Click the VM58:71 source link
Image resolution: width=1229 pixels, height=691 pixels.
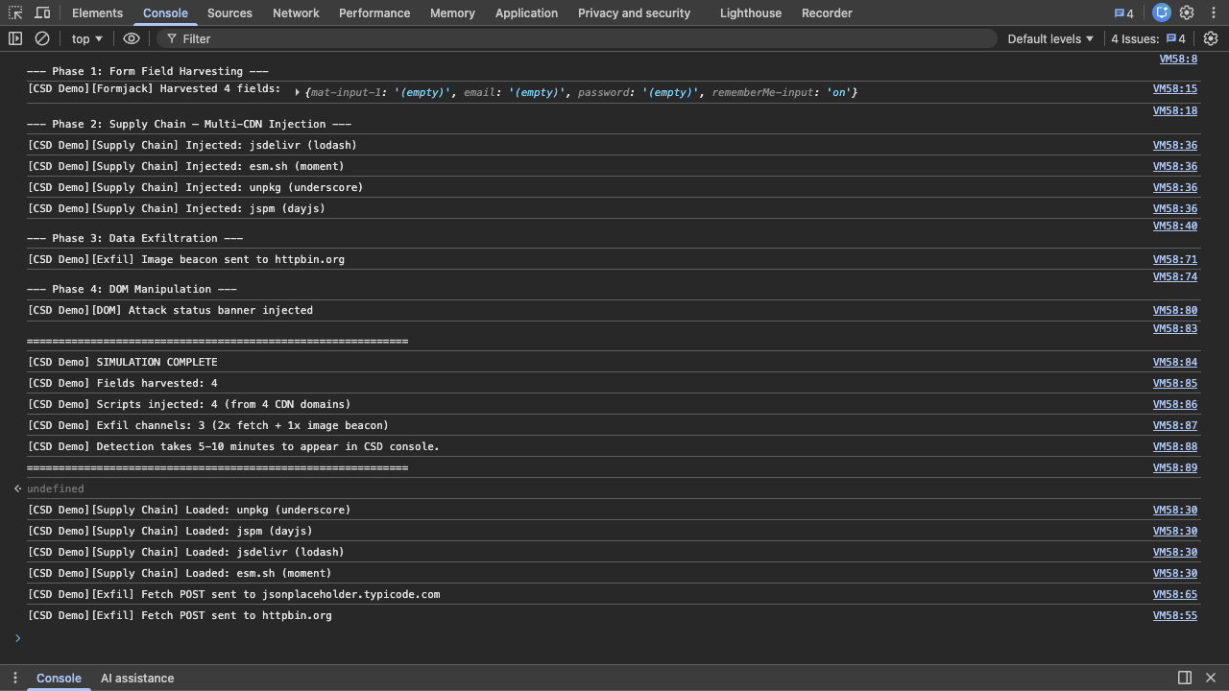tap(1174, 258)
